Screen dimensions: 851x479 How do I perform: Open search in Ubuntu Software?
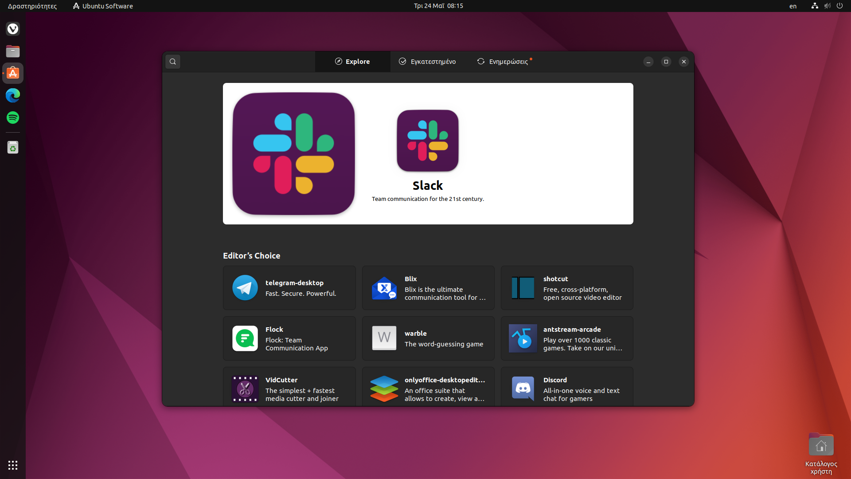click(x=172, y=62)
